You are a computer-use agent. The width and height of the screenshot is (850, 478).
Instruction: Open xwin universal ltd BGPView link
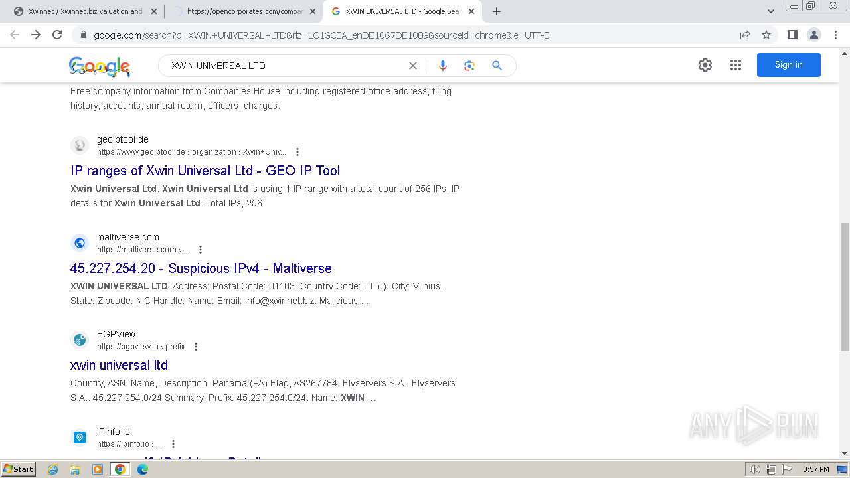119,365
